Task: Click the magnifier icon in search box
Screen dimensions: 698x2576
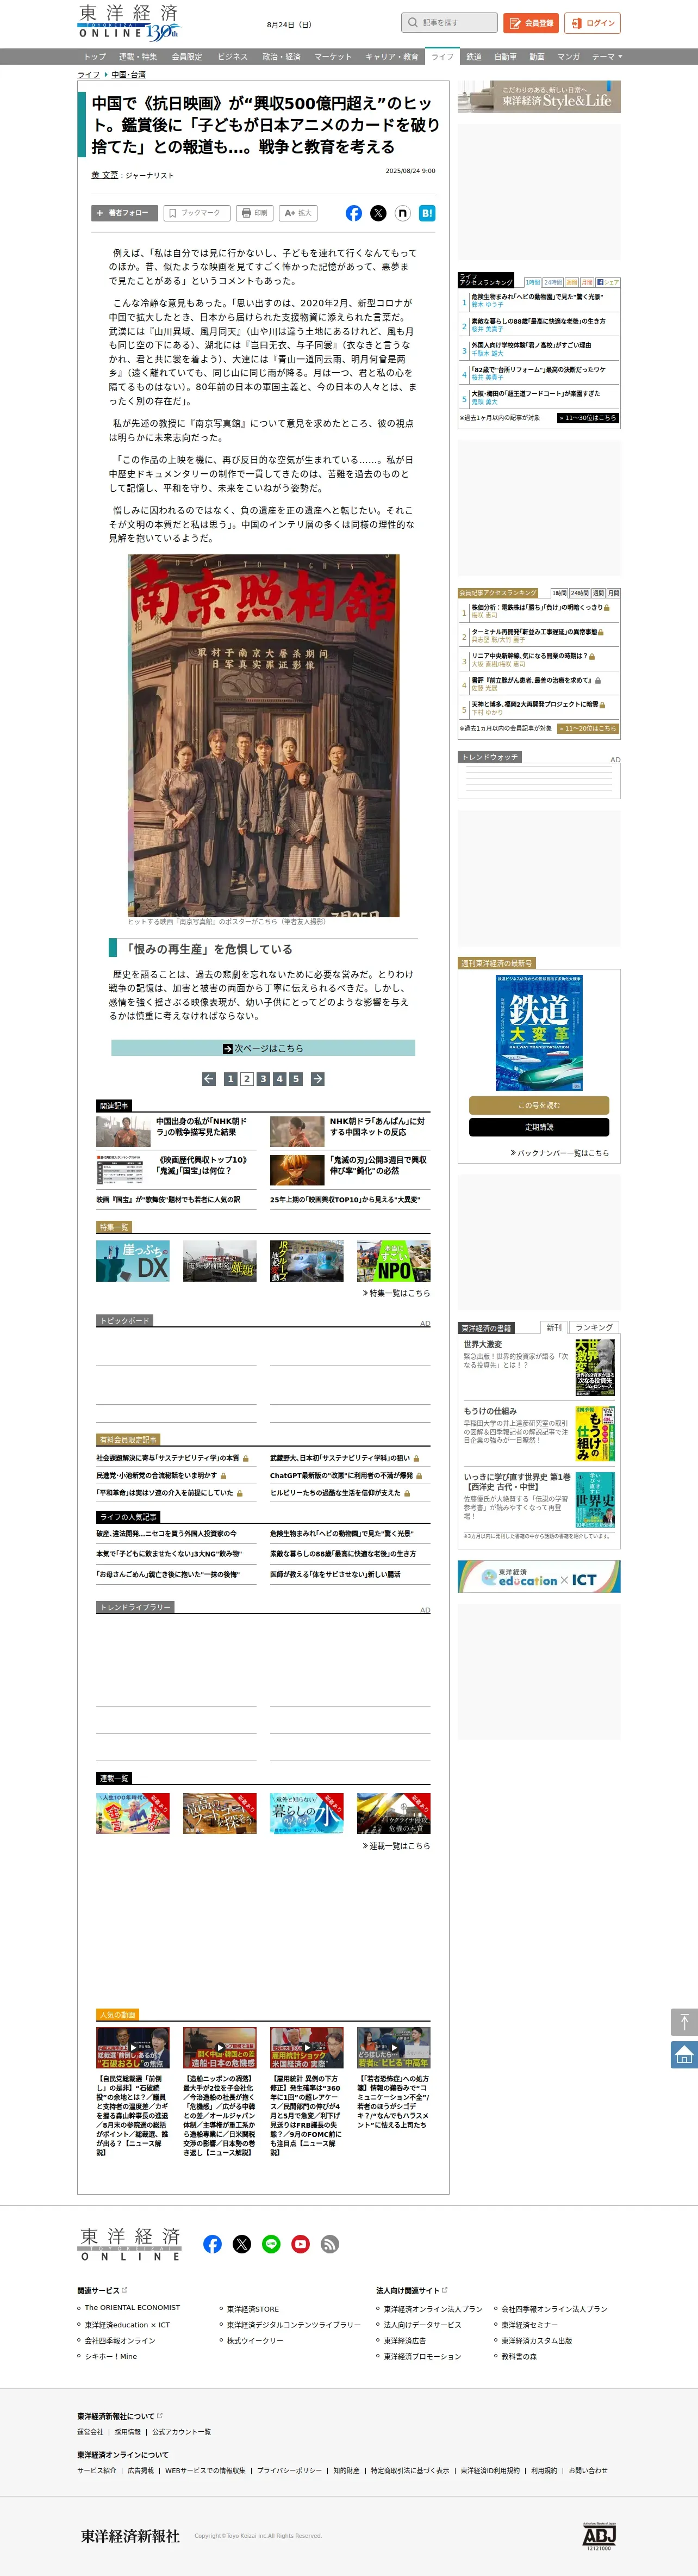Action: point(413,22)
